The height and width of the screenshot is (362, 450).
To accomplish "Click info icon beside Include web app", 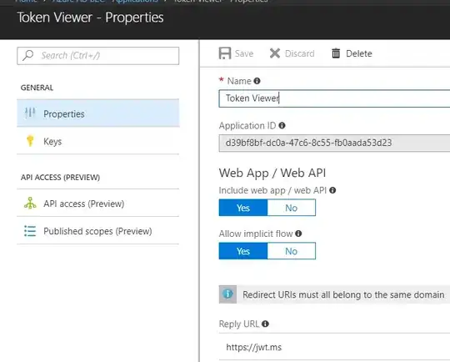I will pyautogui.click(x=332, y=190).
